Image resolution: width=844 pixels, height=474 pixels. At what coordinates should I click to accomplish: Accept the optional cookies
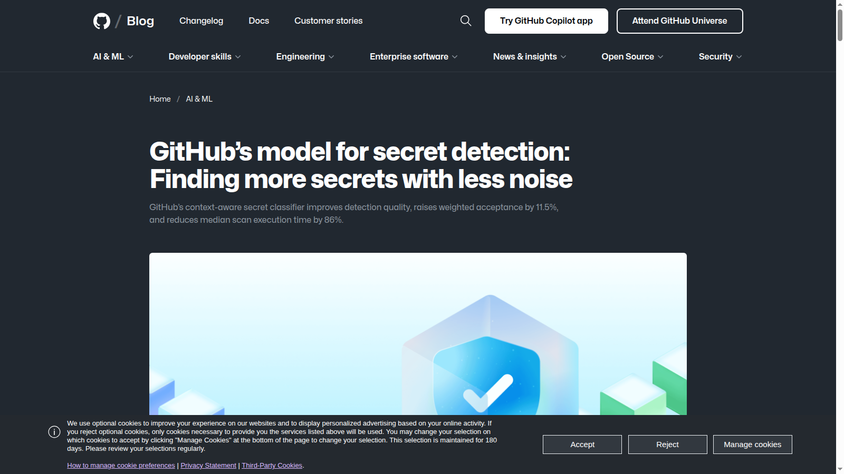pos(582,445)
